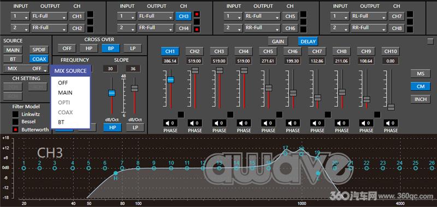437x207 pixels.
Task: Choose MAIN in the MIX SOURCE list
Action: [x=65, y=93]
